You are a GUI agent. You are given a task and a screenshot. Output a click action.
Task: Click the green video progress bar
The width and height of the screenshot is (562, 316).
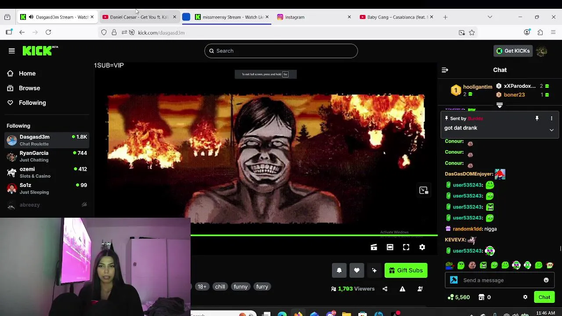point(314,236)
